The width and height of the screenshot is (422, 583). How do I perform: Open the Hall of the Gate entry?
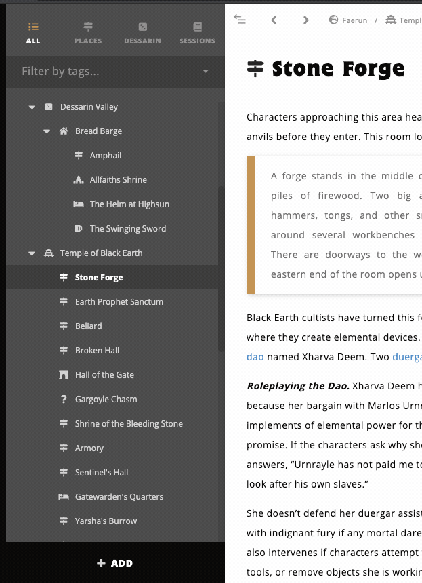[104, 375]
